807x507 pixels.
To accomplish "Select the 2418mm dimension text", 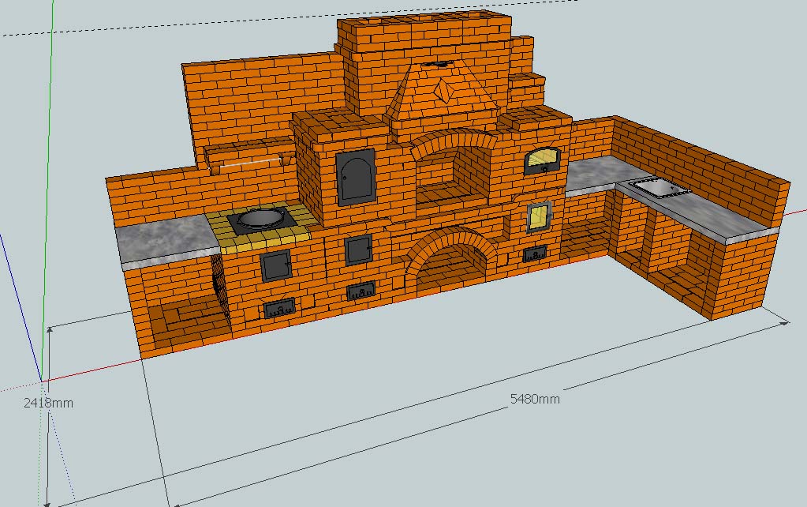I will (48, 403).
